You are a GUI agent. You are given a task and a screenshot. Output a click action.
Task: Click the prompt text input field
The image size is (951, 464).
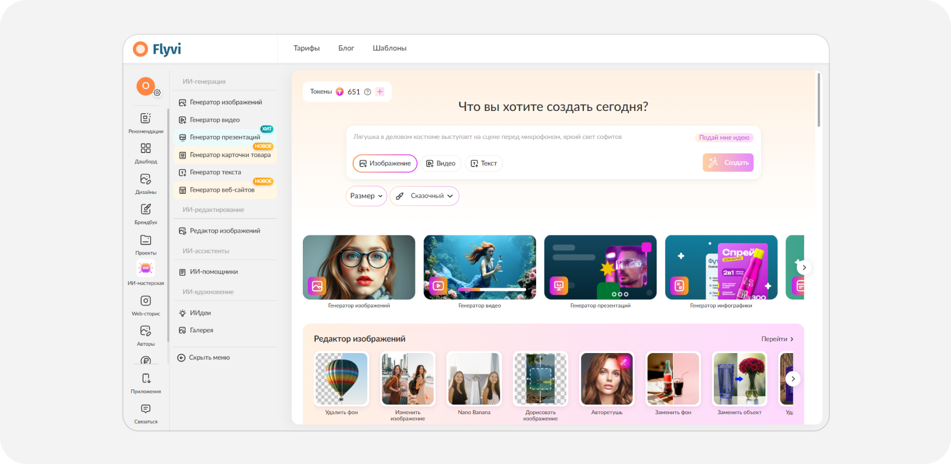click(521, 137)
